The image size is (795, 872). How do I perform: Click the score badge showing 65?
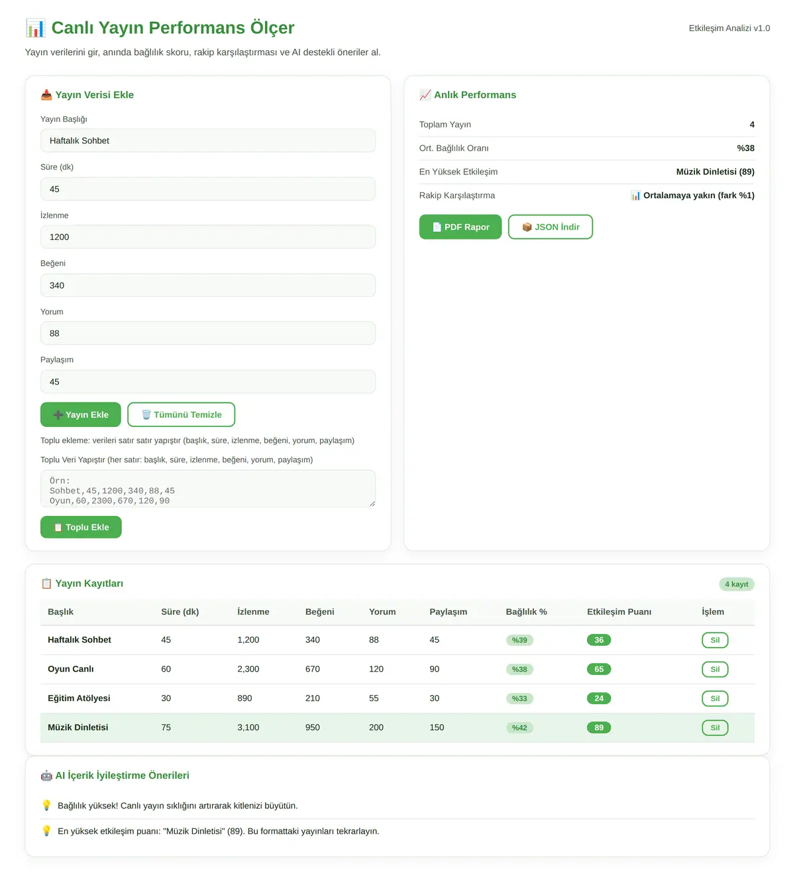click(x=599, y=669)
